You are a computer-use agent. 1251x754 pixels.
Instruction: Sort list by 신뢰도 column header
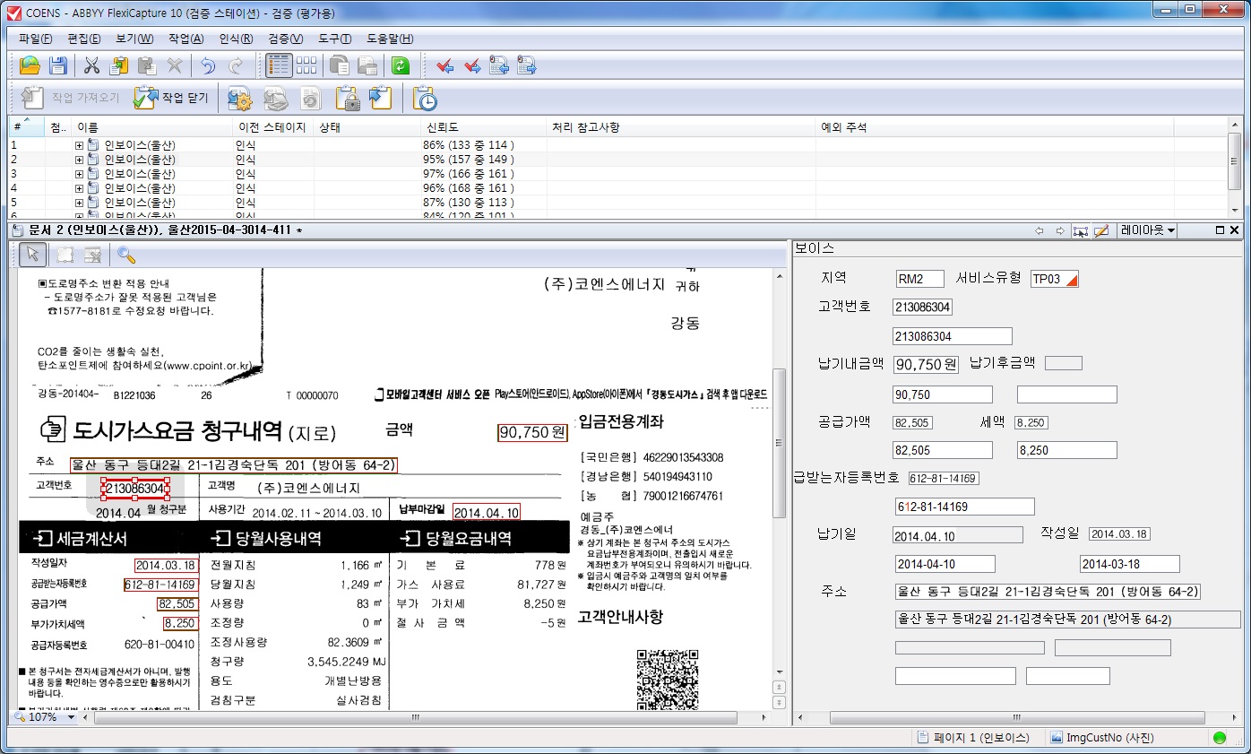tap(483, 127)
